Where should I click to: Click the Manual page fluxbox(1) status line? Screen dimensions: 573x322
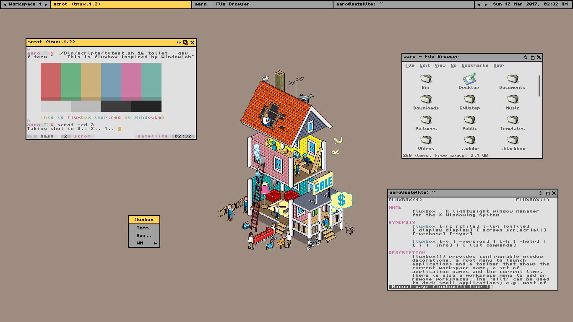[439, 287]
